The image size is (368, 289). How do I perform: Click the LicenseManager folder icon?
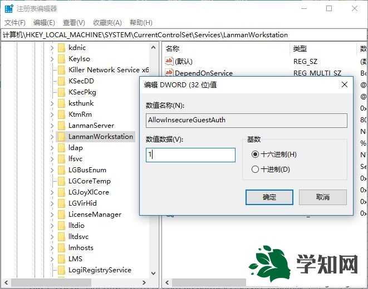tap(61, 215)
